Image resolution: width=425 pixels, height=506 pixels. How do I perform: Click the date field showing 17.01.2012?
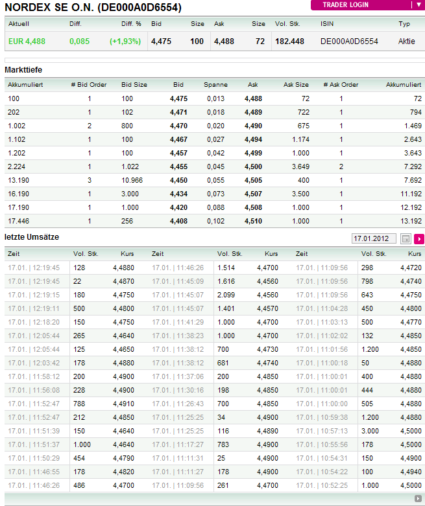coord(374,239)
